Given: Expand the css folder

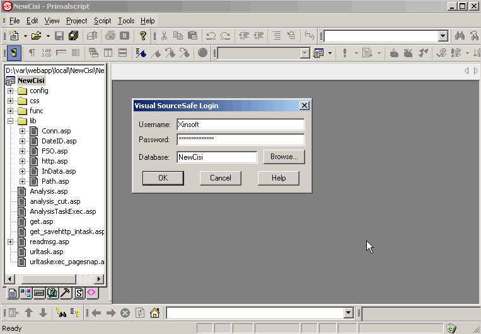Looking at the screenshot, I should pos(11,101).
